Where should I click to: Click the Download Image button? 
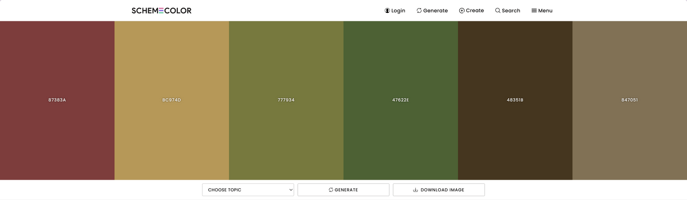439,190
